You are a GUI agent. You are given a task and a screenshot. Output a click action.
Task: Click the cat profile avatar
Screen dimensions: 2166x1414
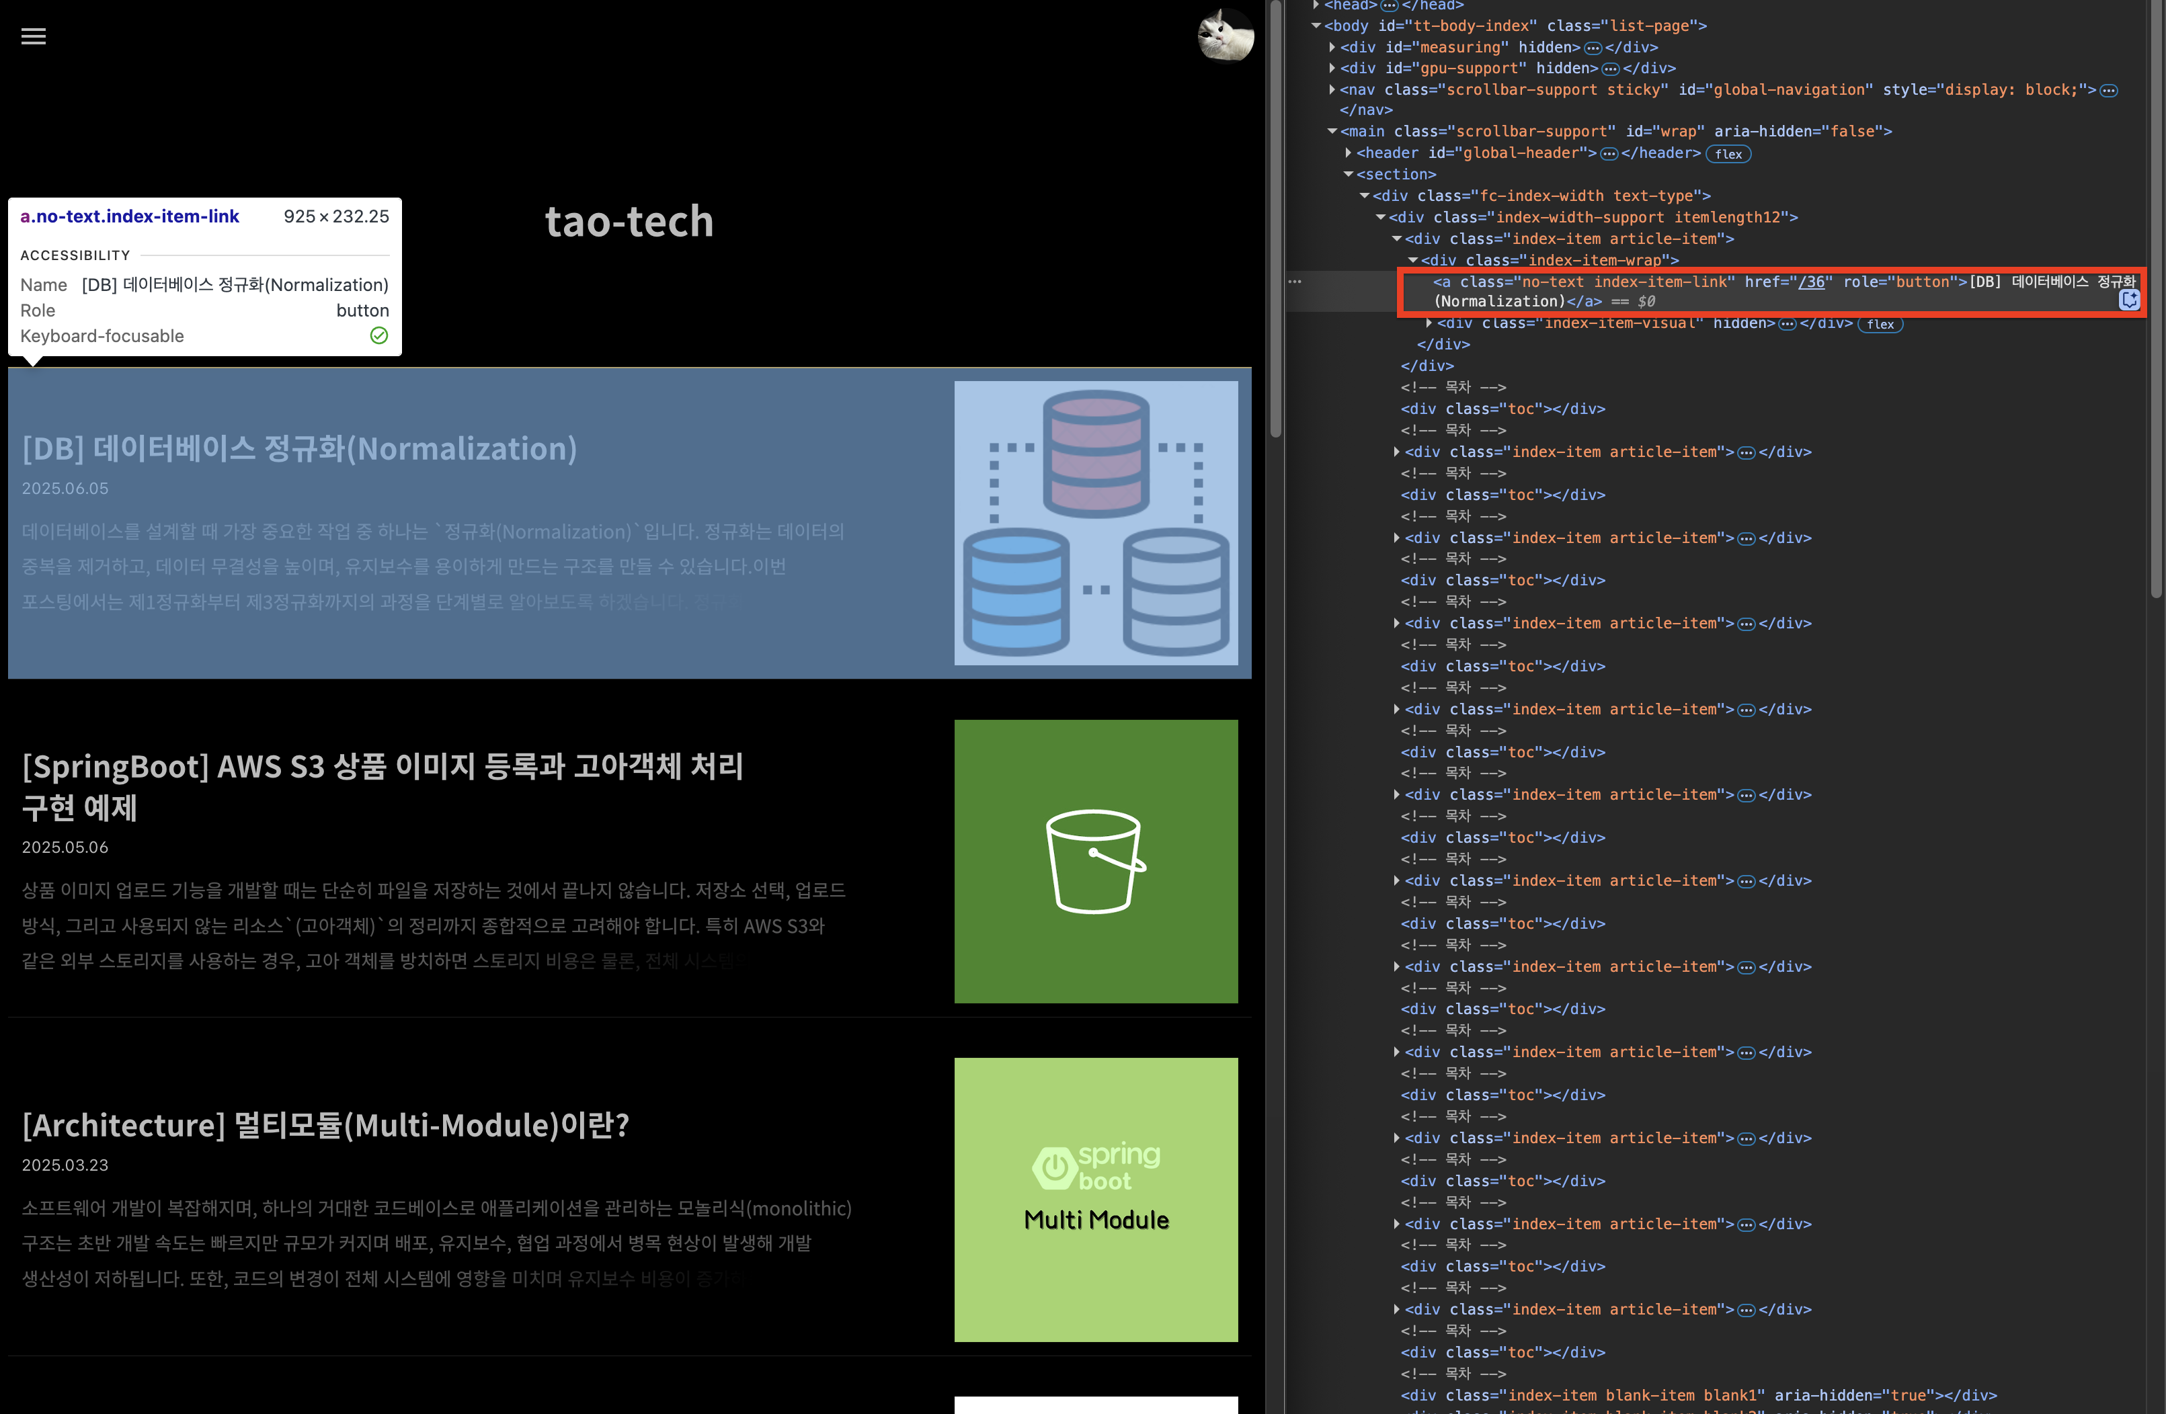pos(1225,36)
